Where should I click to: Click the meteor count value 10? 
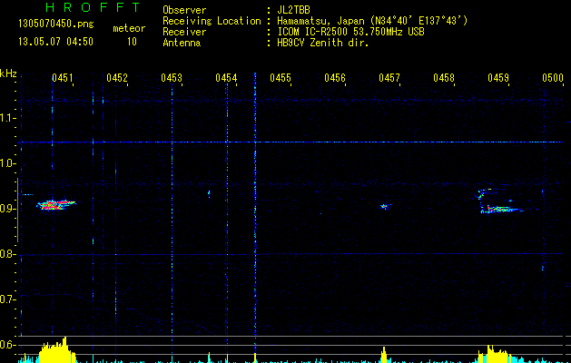[132, 41]
